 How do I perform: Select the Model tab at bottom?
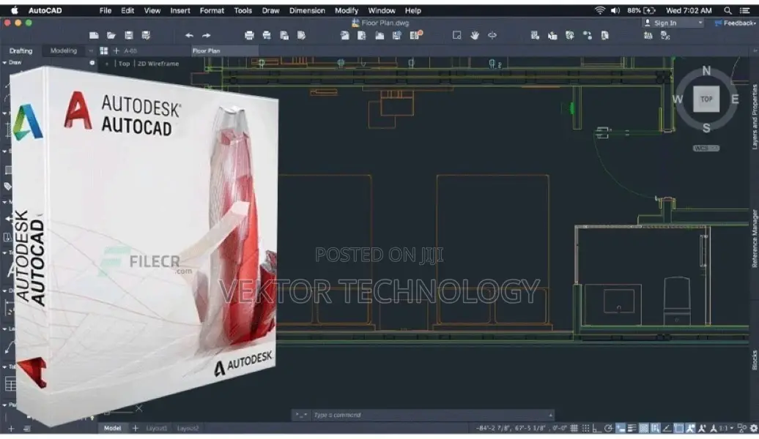112,428
